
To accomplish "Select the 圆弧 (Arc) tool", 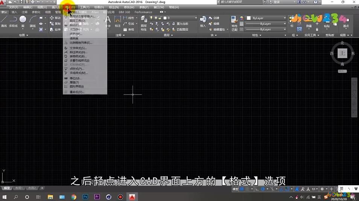I will pos(33,22).
